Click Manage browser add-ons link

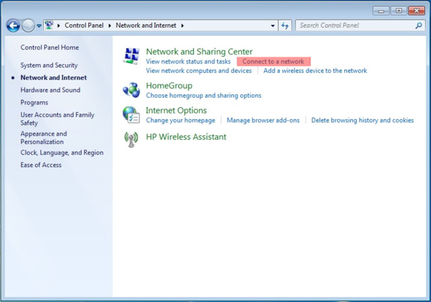click(263, 120)
